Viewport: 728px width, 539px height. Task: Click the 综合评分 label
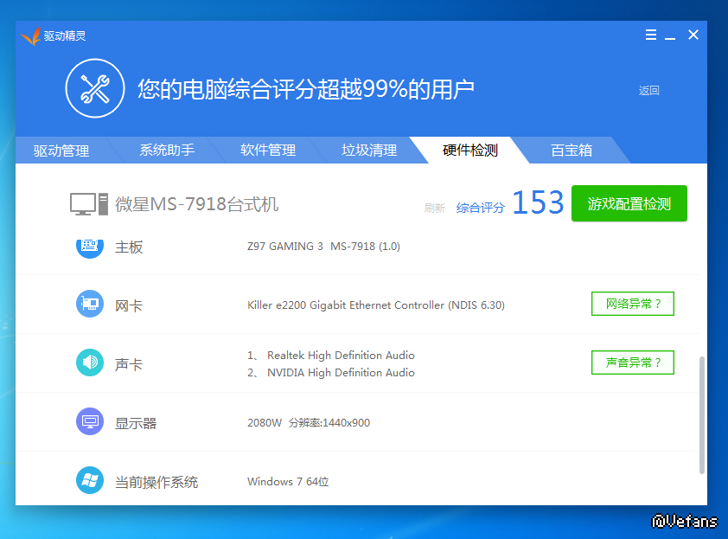click(x=480, y=208)
